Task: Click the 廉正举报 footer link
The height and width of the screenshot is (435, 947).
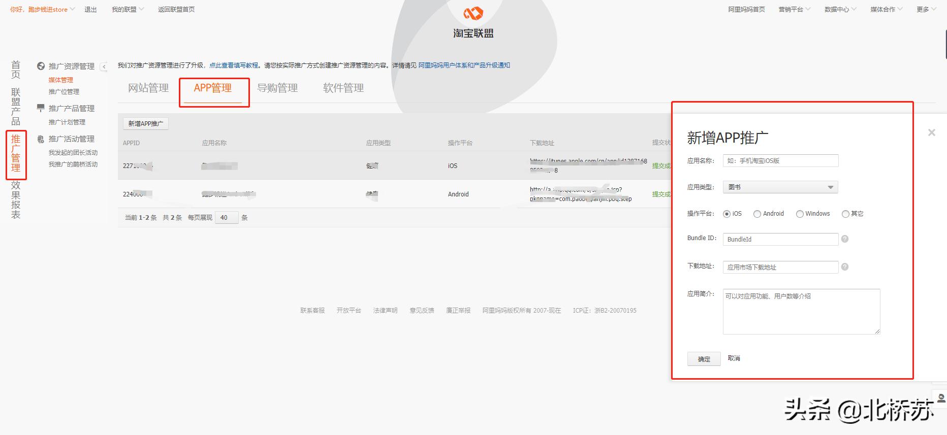Action: tap(459, 311)
